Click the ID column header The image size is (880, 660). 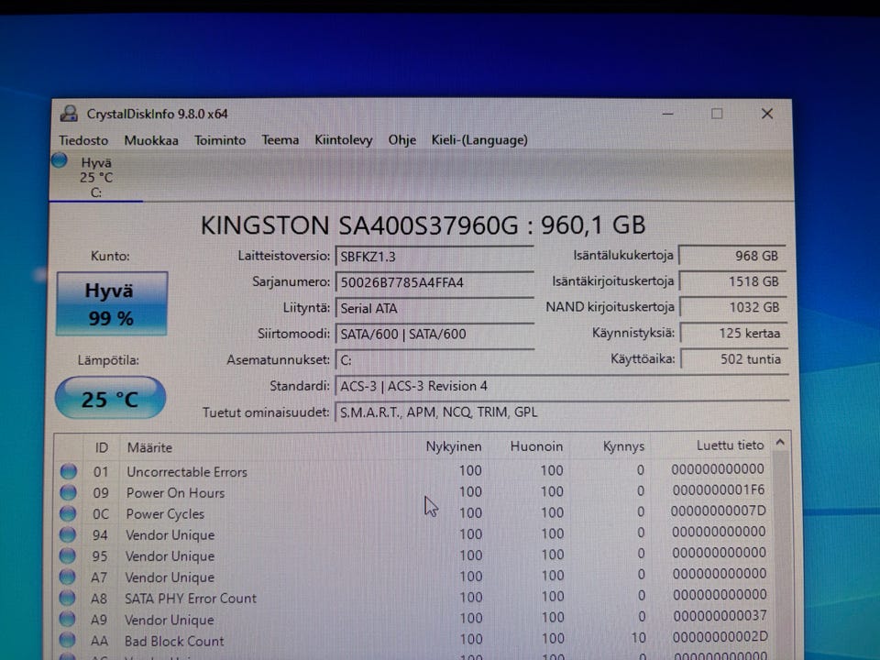click(x=101, y=447)
